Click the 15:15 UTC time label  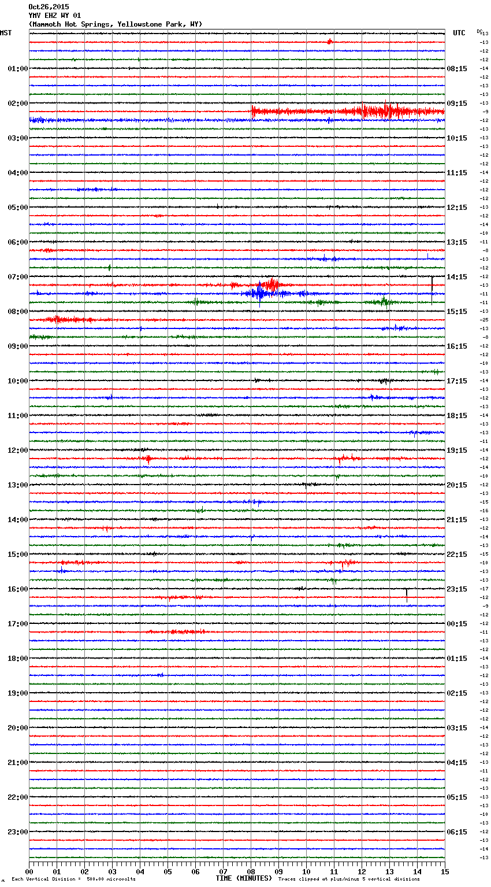(x=457, y=311)
